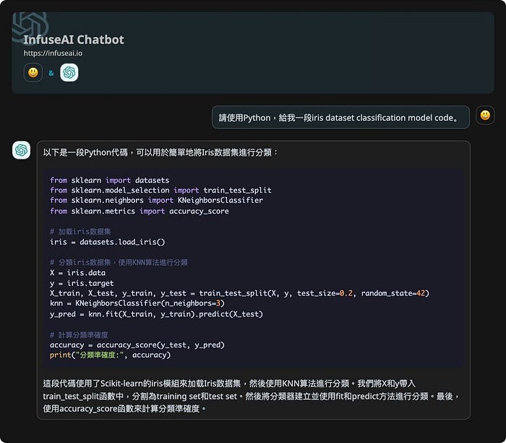This screenshot has height=443, width=506.
Task: Click the ampersand between header avatars
Action: (x=51, y=73)
